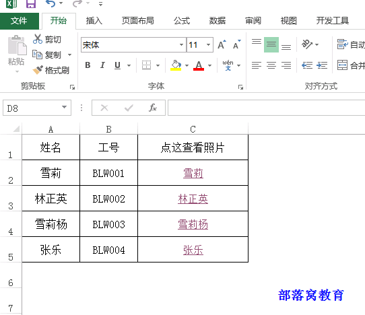Open the 雪莉杨 photo hyperlink
Image resolution: width=365 pixels, height=315 pixels.
(x=193, y=225)
